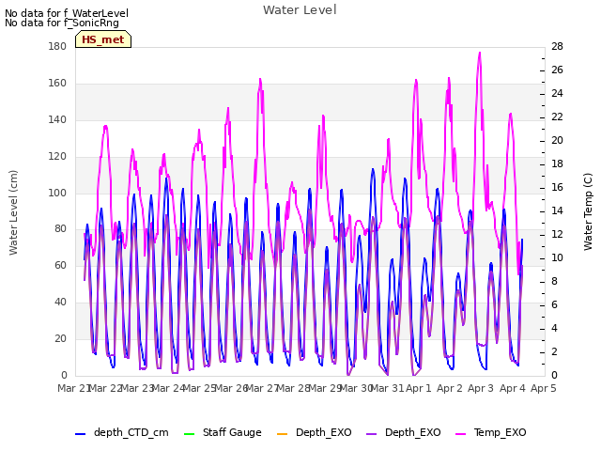
Task: Click the 22 tick on right axis
Action: coord(557,117)
